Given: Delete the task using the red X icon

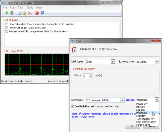Looking at the screenshot, I should 30,13.
